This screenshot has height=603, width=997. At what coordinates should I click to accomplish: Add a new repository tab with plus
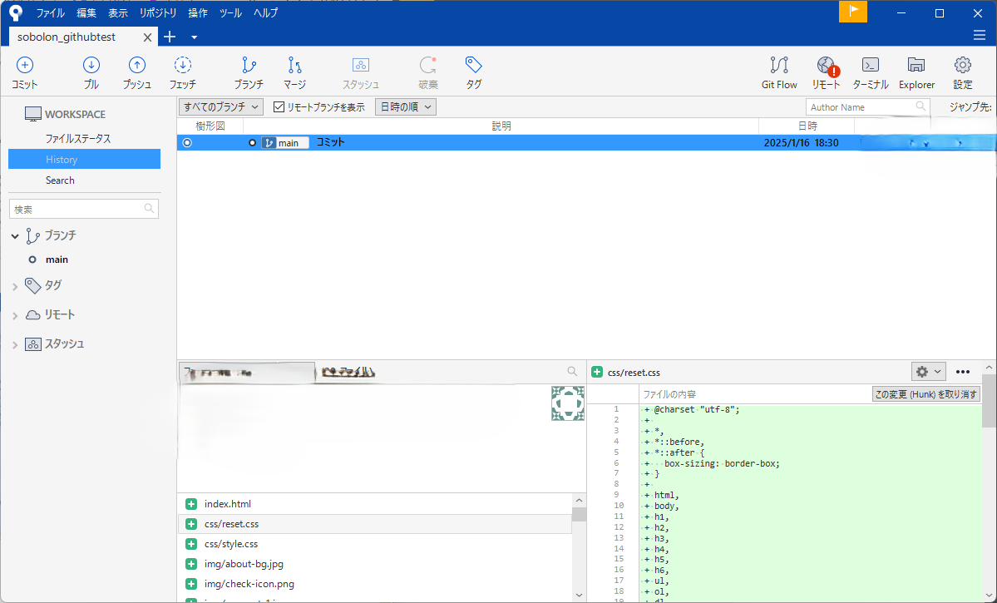pyautogui.click(x=169, y=37)
